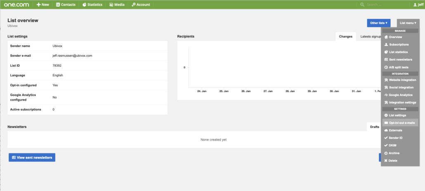The image size is (425, 191).
Task: Click the Overview home icon in list menu
Action: pyautogui.click(x=386, y=37)
